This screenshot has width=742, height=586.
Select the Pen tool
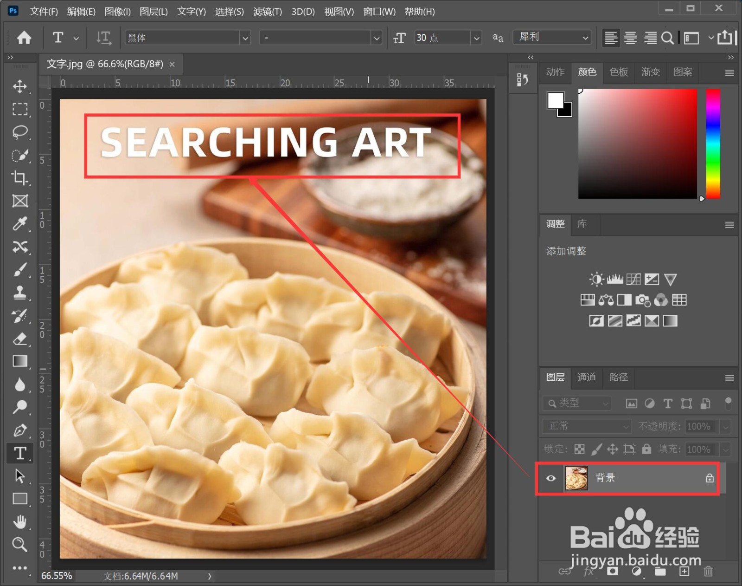coord(19,430)
